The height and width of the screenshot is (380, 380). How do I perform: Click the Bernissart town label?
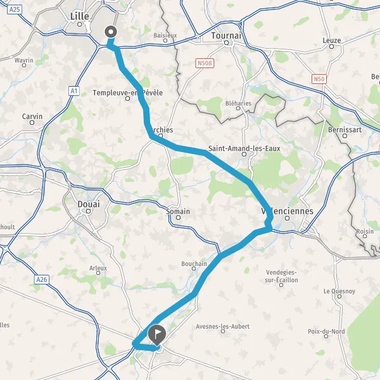click(x=345, y=130)
